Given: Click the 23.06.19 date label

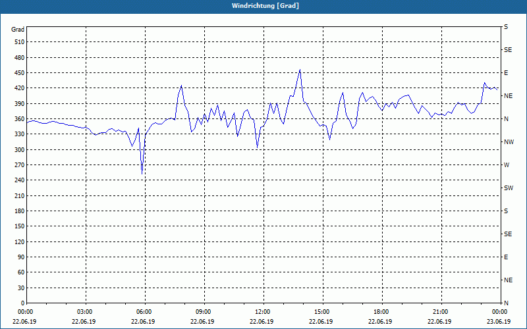Looking at the screenshot, I should coord(499,322).
